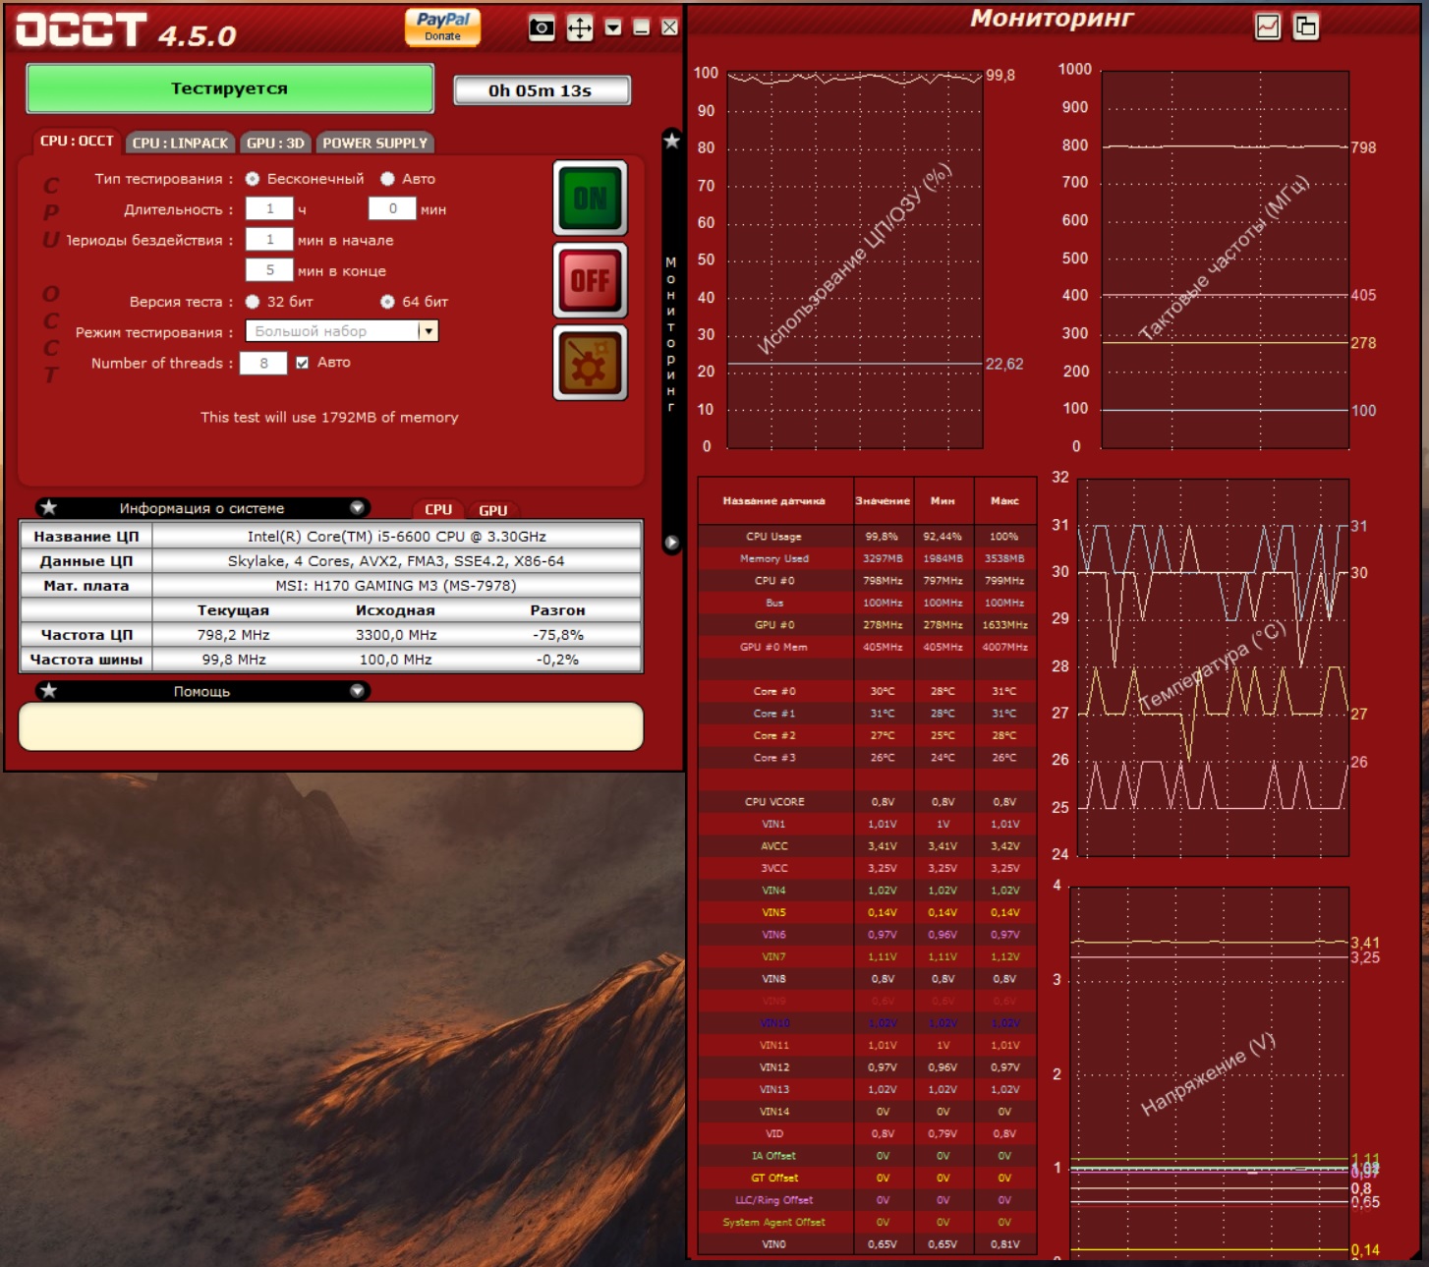Click the star beside Помощь
Image resolution: width=1429 pixels, height=1267 pixels.
[x=49, y=691]
